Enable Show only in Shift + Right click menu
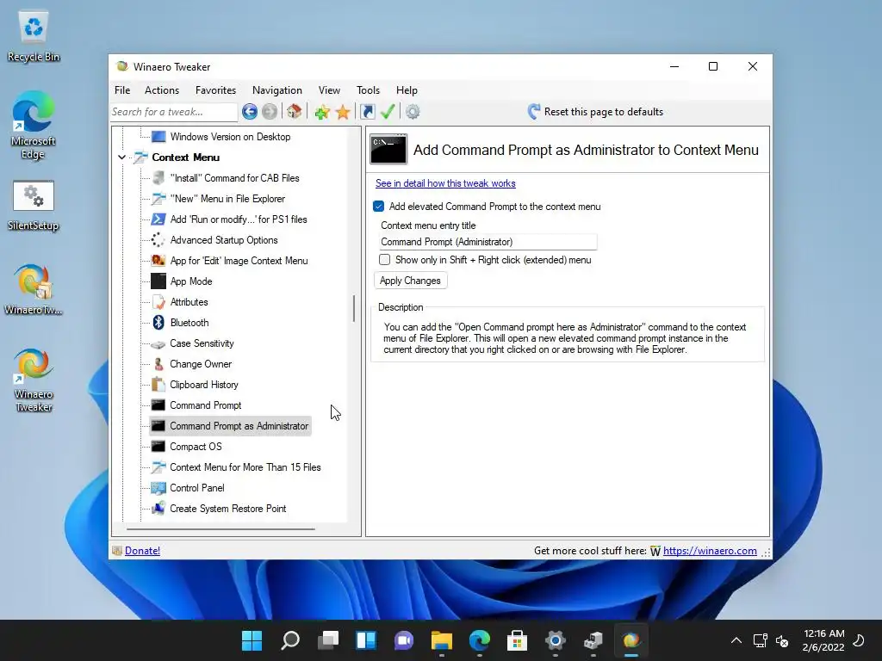This screenshot has height=661, width=882. [385, 260]
